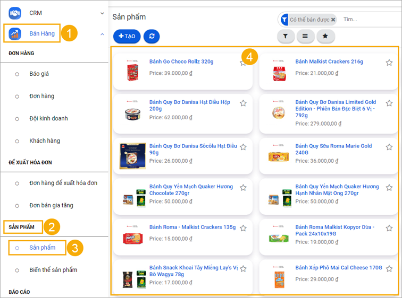Open Bánh Malkist Crackers 216g product
The width and height of the screenshot is (402, 298).
point(329,62)
